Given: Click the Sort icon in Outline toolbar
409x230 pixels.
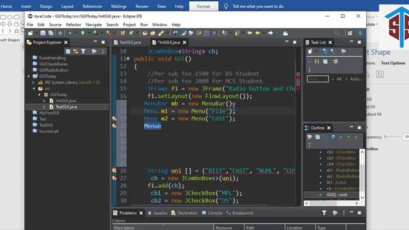Looking at the screenshot, I should coord(325,137).
